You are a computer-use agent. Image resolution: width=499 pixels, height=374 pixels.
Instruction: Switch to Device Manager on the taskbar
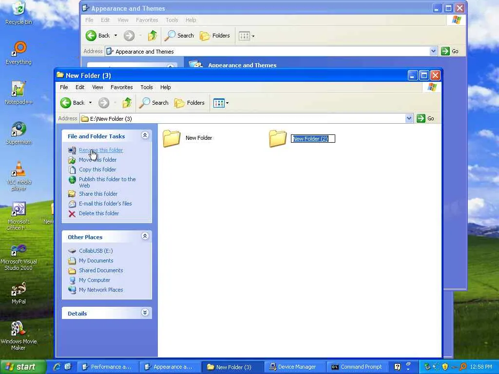[294, 367]
